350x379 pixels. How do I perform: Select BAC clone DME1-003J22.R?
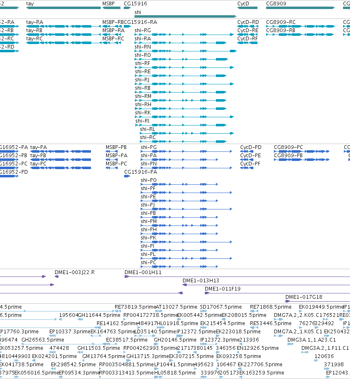pos(74,272)
